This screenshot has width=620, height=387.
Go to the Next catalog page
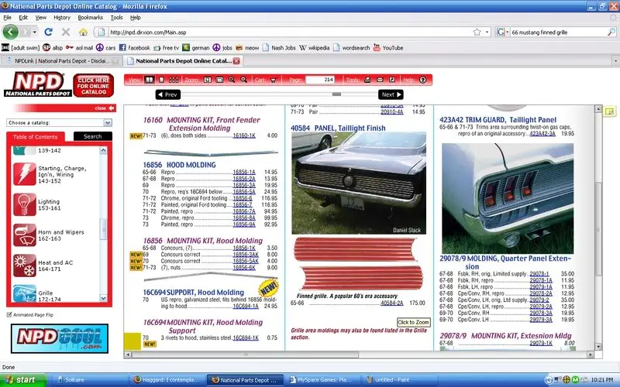click(x=391, y=94)
